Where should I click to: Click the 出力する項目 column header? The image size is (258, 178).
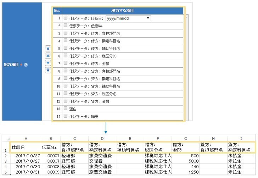click(x=123, y=11)
